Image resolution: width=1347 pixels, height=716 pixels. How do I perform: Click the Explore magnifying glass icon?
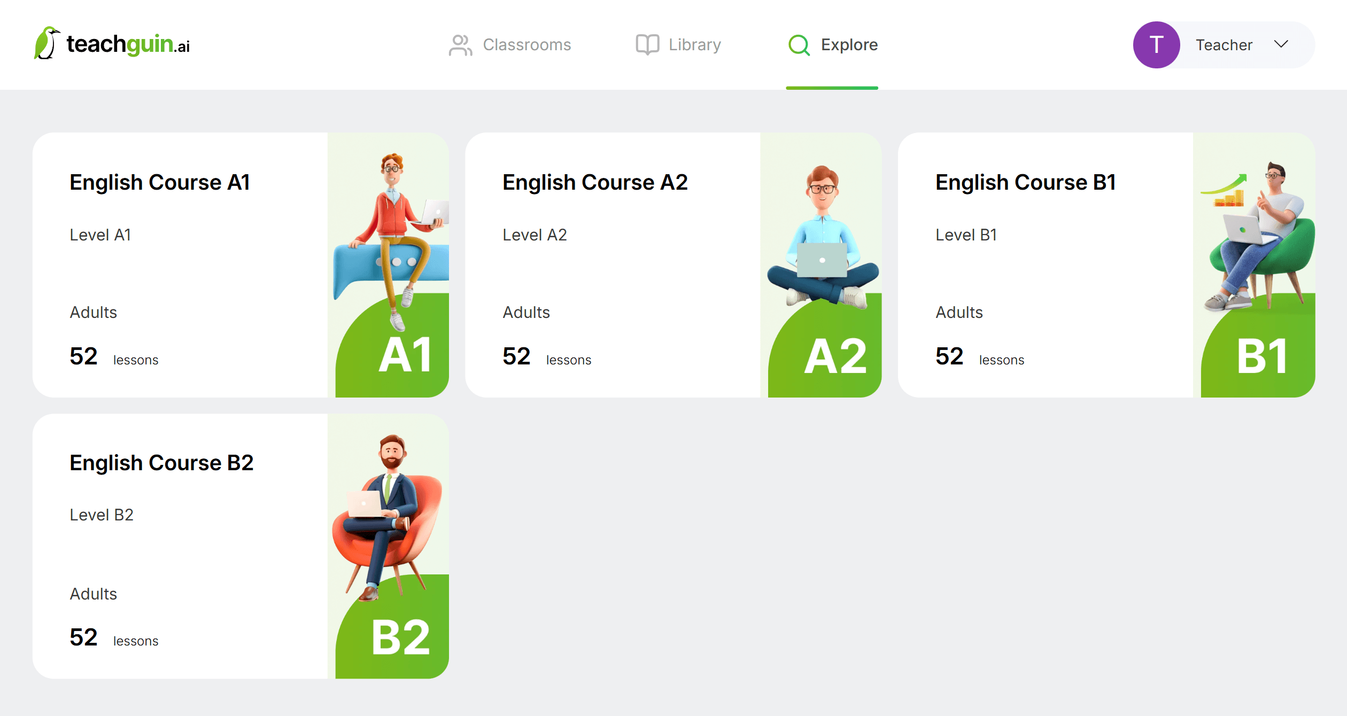pos(799,45)
